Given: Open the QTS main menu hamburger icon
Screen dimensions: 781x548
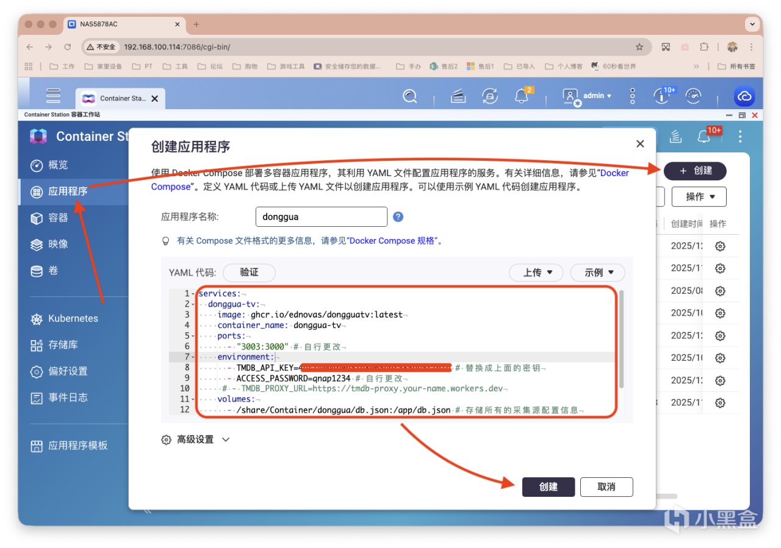Looking at the screenshot, I should [x=54, y=96].
